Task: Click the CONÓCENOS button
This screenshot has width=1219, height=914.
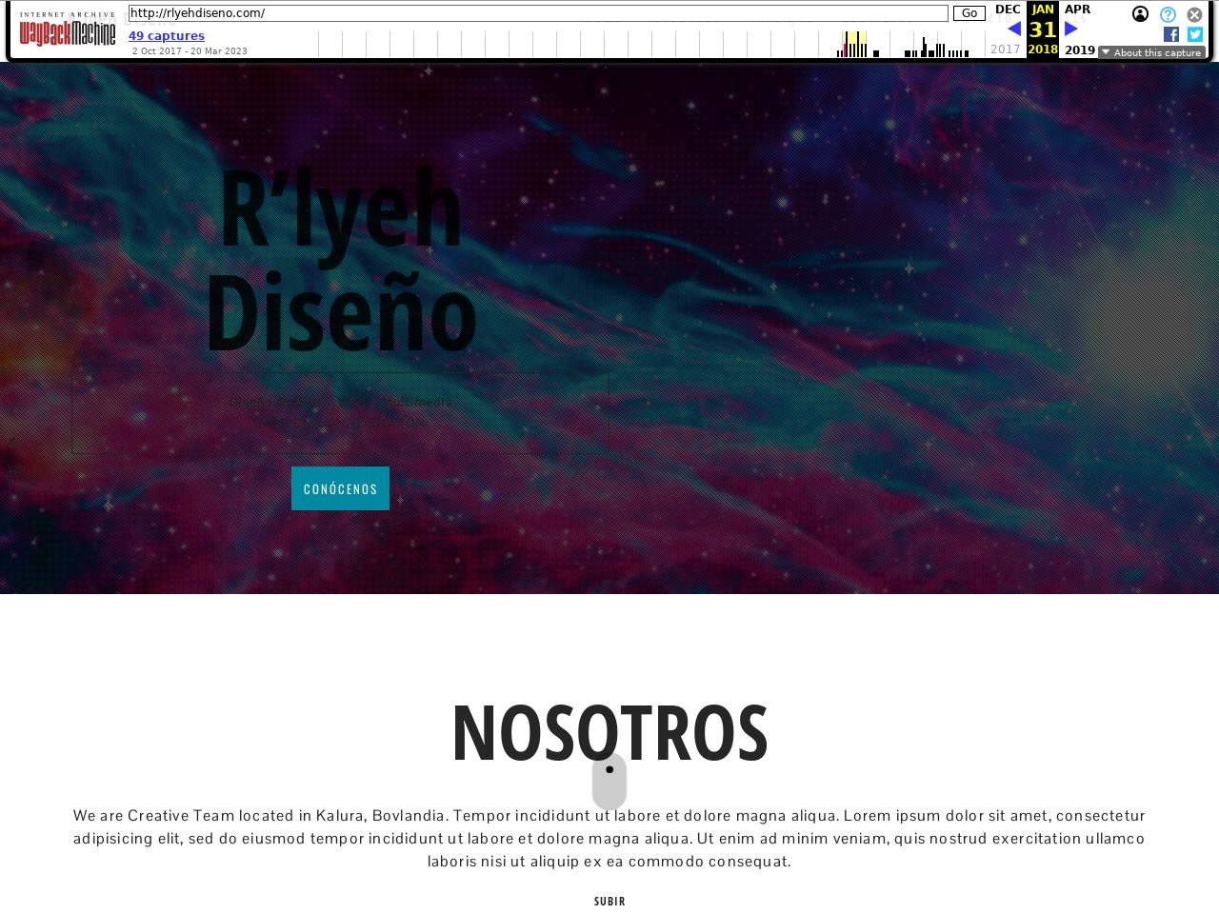Action: click(340, 488)
